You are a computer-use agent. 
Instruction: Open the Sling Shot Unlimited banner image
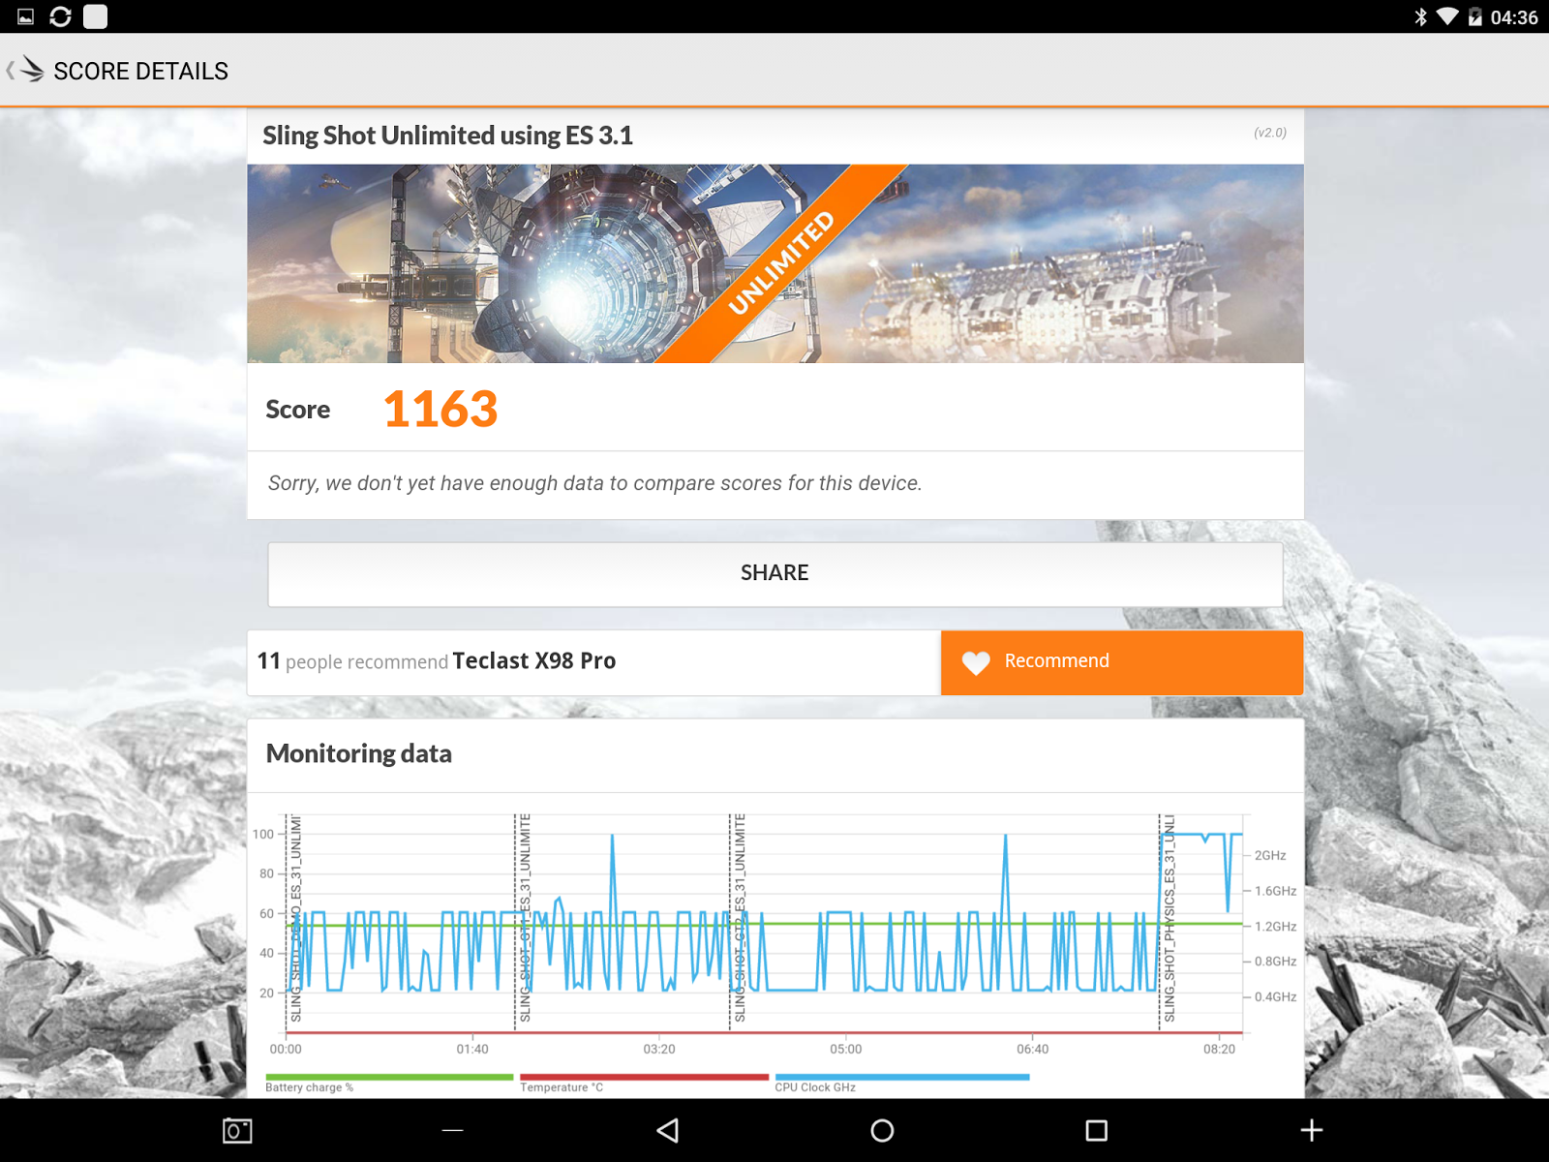(x=775, y=263)
